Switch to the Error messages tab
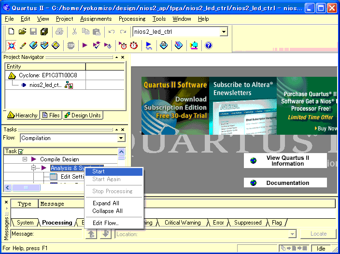Viewport: 340px width, 254px height. 218,223
